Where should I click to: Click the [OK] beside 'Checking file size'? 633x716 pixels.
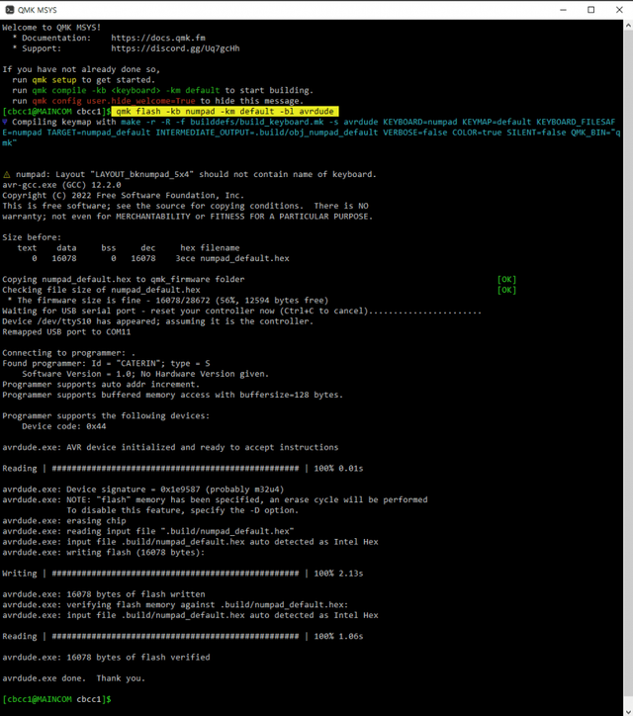tap(506, 291)
